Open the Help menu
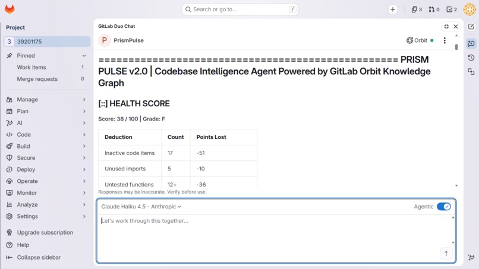The height and width of the screenshot is (269, 479). coord(23,245)
